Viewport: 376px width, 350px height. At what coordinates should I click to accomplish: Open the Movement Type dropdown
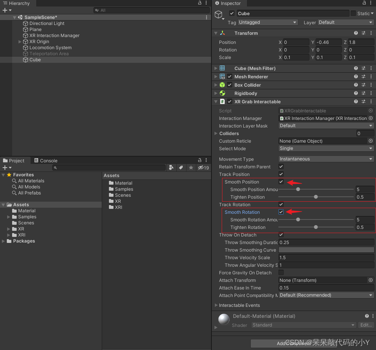coord(326,159)
